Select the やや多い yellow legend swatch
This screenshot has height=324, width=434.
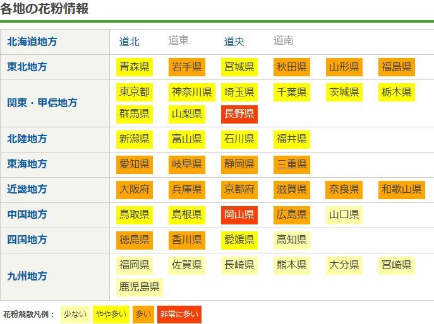click(x=112, y=314)
